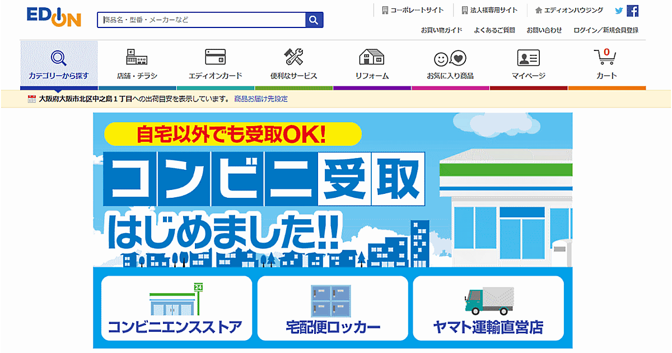Click the product search input field

click(x=202, y=20)
